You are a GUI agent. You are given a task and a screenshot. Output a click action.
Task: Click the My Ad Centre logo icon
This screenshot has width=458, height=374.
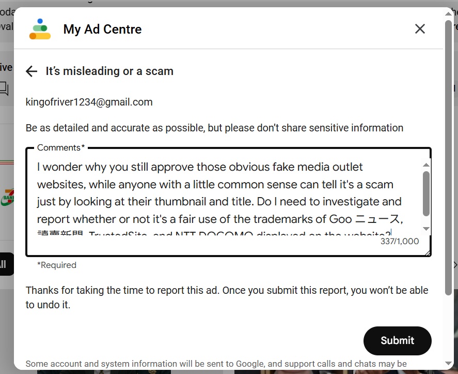[x=40, y=29]
